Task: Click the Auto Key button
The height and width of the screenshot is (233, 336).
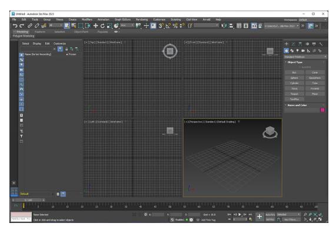Action: pyautogui.click(x=270, y=215)
